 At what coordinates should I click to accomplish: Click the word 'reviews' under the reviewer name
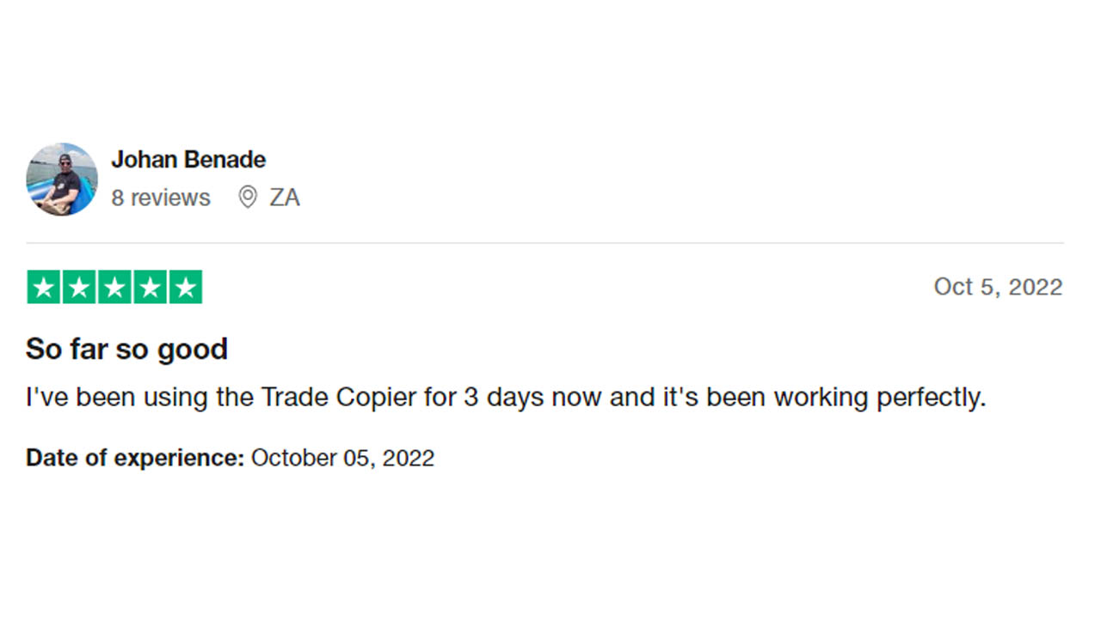[x=170, y=198]
